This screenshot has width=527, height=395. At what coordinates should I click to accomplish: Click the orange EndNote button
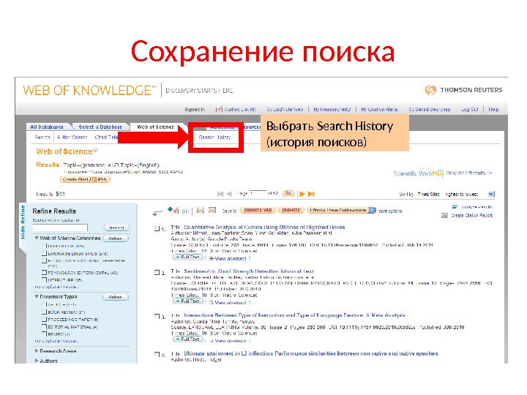pyautogui.click(x=291, y=210)
